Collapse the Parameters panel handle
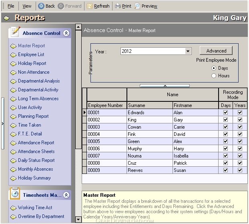 click(165, 86)
